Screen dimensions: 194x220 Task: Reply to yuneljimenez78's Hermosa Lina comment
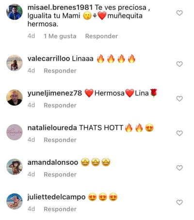(x=60, y=105)
